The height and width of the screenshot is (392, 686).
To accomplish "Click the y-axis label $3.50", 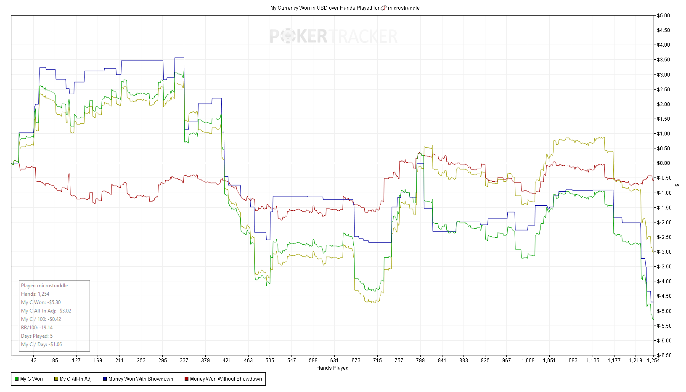I will (663, 60).
